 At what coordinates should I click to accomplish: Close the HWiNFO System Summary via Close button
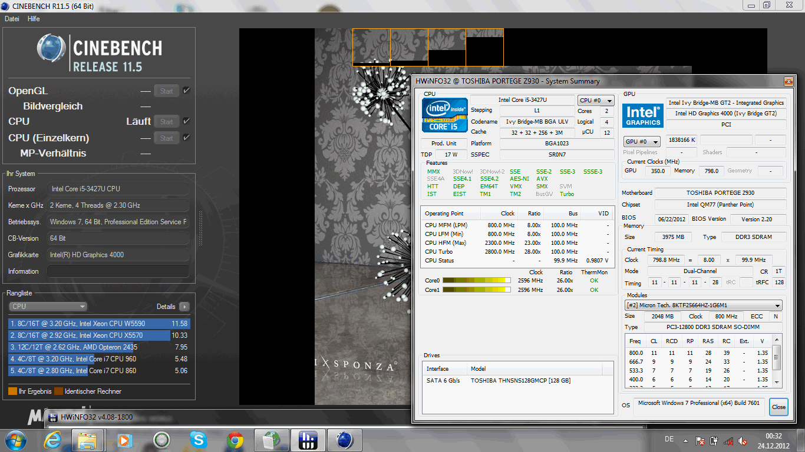(778, 407)
